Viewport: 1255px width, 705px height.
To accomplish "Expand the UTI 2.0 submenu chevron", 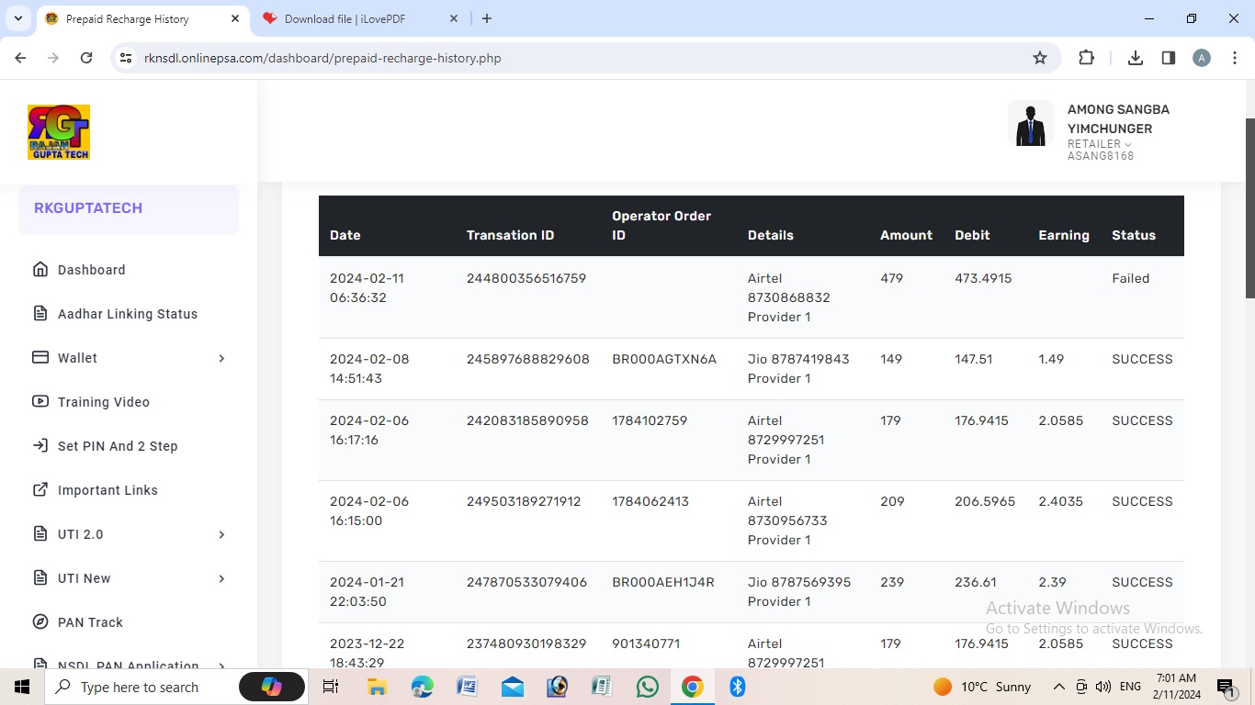I will (x=221, y=534).
